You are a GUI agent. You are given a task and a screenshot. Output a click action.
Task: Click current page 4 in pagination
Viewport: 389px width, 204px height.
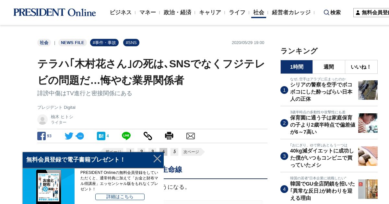pos(163,152)
